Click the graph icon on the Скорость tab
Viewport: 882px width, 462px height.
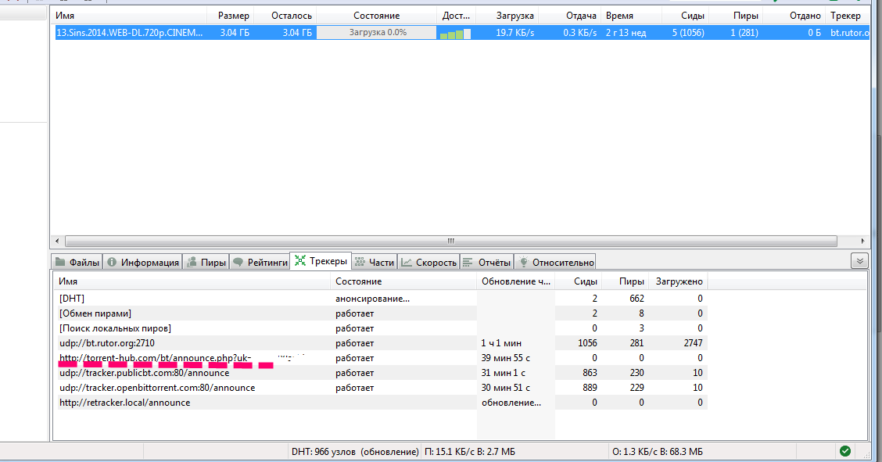point(407,263)
